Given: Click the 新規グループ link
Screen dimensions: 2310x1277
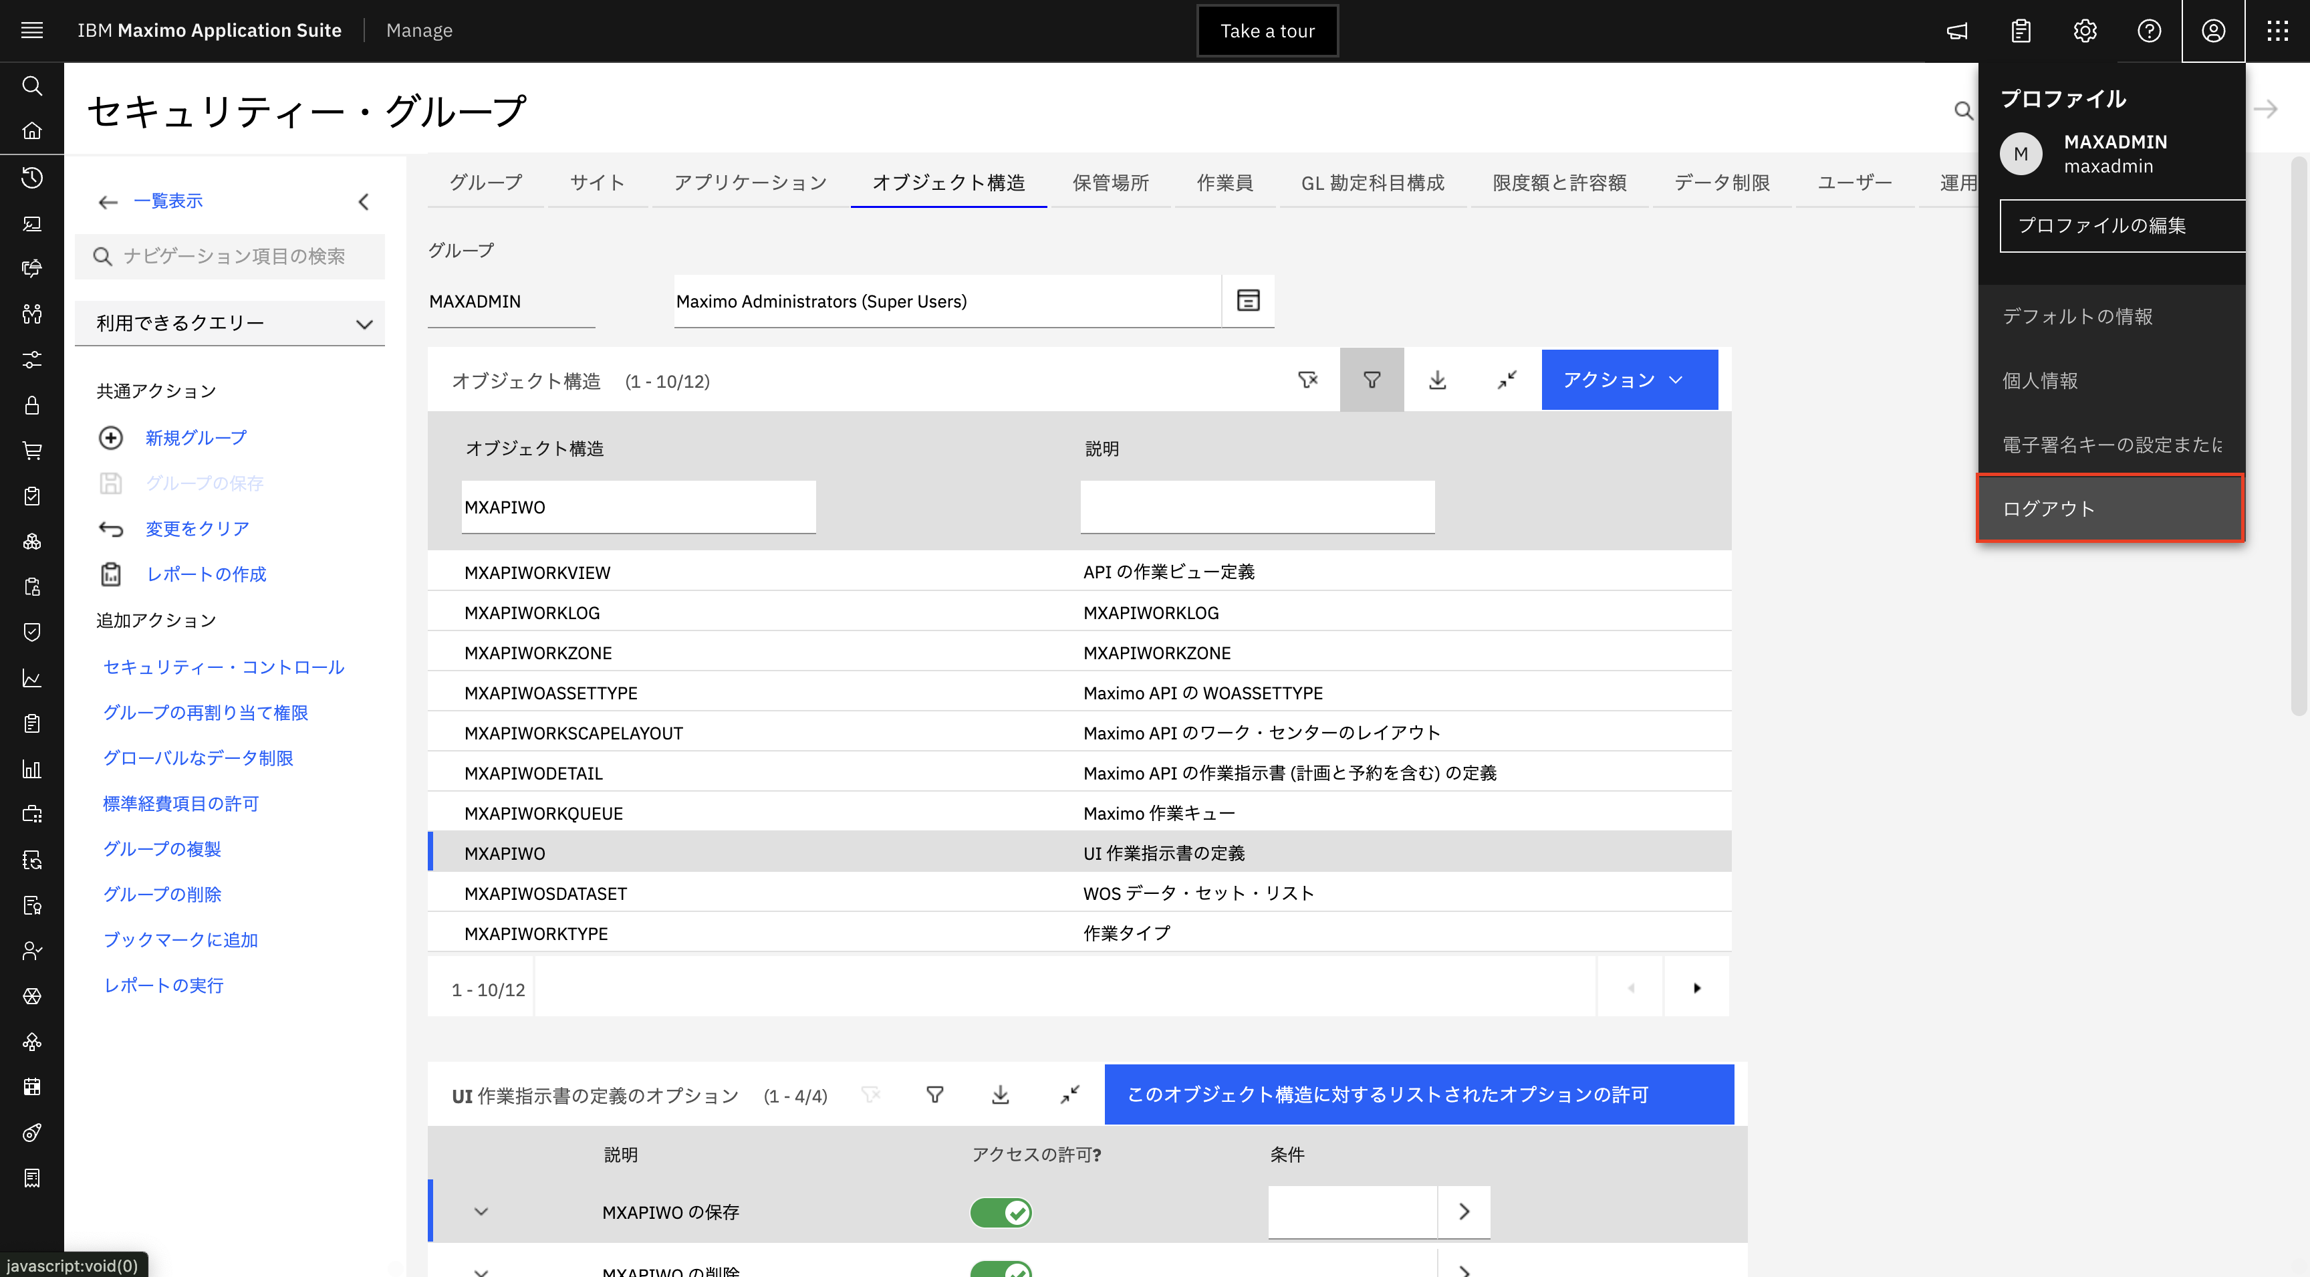Looking at the screenshot, I should tap(195, 438).
